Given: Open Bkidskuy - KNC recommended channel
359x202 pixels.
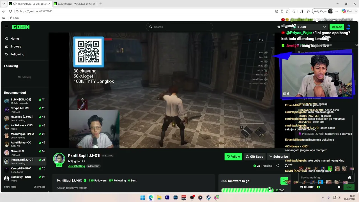Looking at the screenshot, I should point(25,179).
